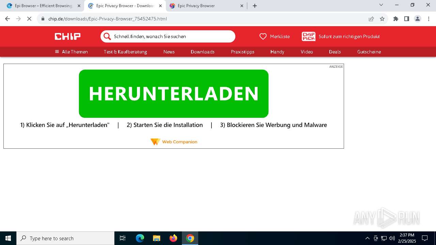
Task: Open the volume speaker tray icon
Action: click(x=392, y=238)
